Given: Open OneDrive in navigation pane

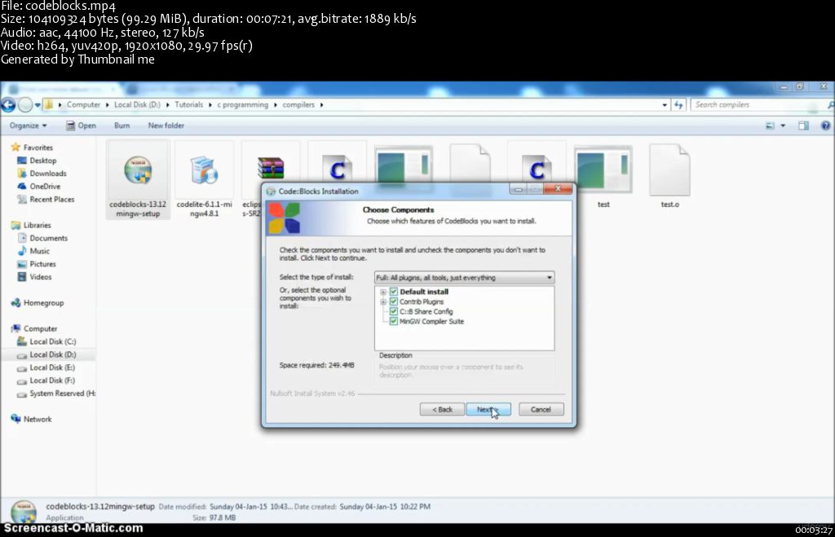Looking at the screenshot, I should pos(39,187).
